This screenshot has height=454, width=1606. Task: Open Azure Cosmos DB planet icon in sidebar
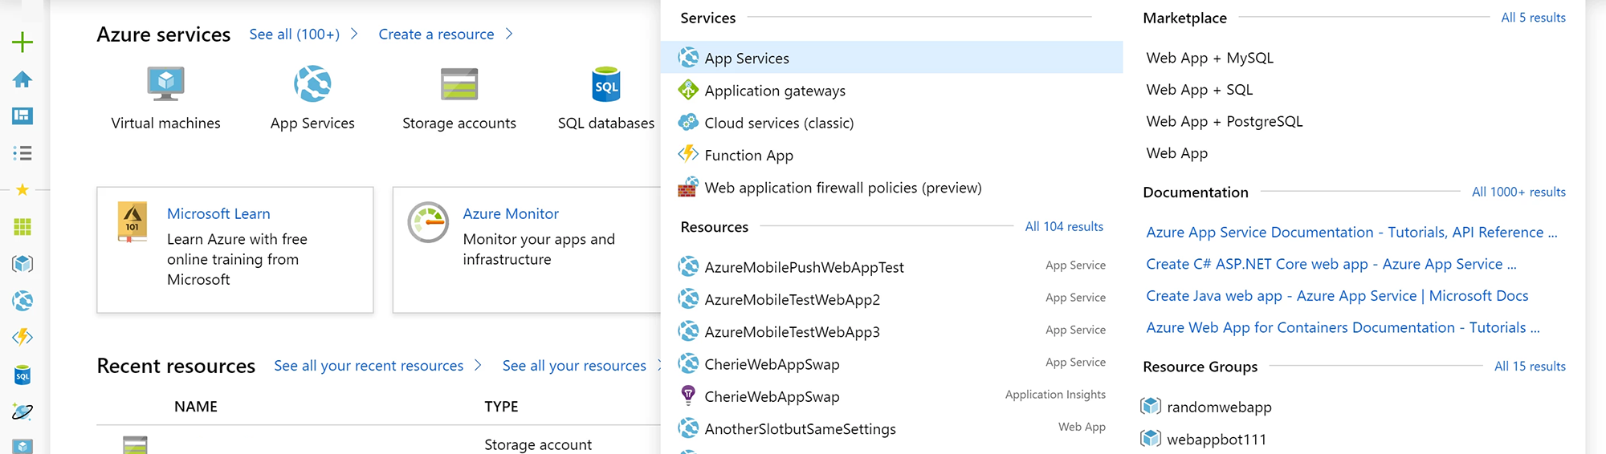click(22, 411)
